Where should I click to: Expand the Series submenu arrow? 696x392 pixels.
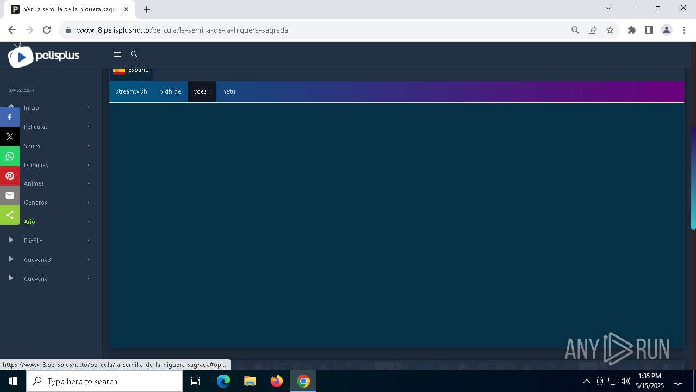pos(88,146)
